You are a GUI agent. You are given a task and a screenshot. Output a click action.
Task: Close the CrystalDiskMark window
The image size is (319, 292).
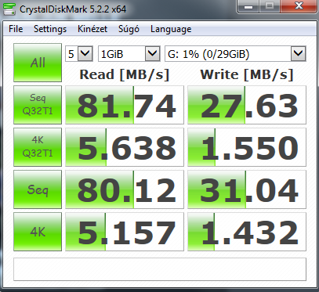pyautogui.click(x=299, y=6)
